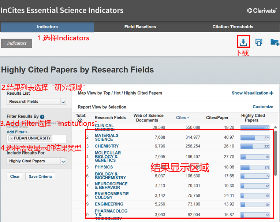The image size is (280, 222).
Task: Open the CLINICAL MEDICINE field link
Action: (105, 127)
